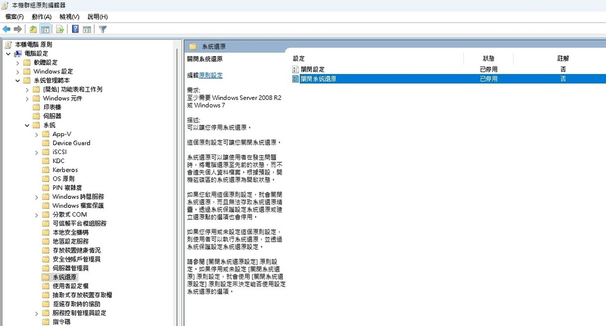Select the PIN 複雜度 folder
Viewport: 606px width, 326px height.
[67, 188]
